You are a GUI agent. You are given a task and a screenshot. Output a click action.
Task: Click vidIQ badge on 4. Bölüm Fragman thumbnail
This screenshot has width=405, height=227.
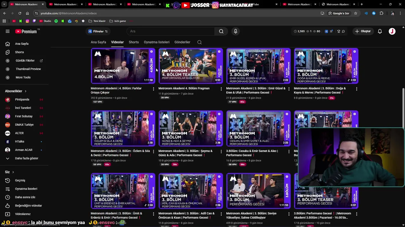[x=219, y=52]
